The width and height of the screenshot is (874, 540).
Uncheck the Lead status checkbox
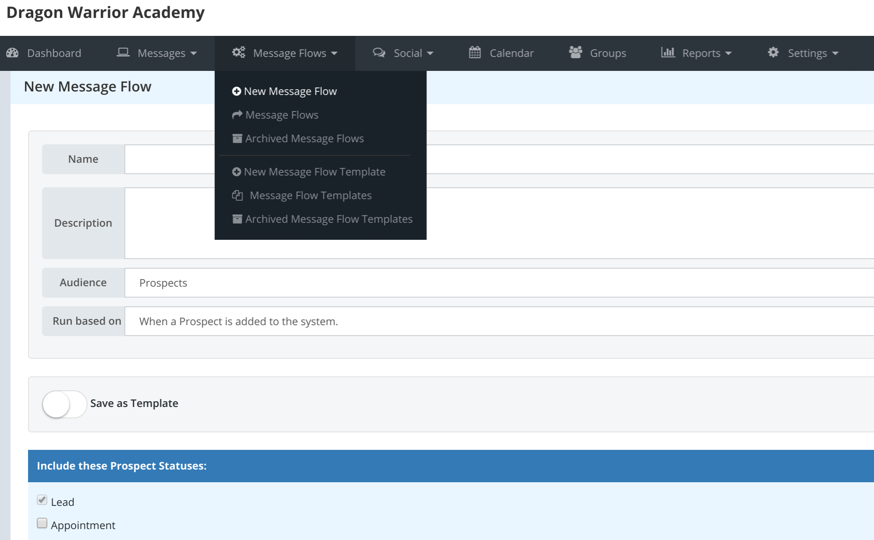click(42, 500)
